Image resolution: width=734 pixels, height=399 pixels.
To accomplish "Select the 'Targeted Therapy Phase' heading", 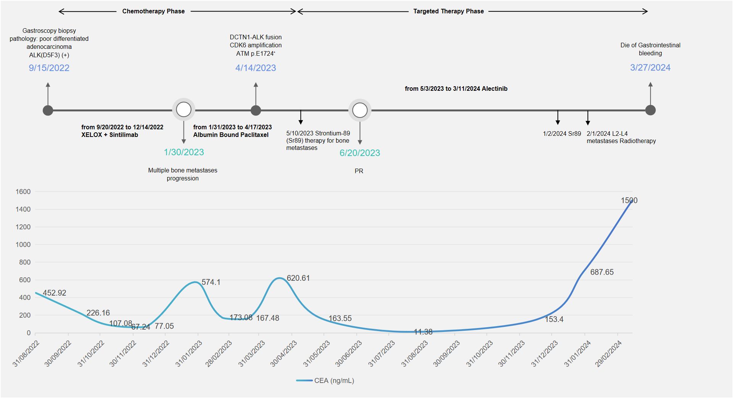I will coord(448,11).
